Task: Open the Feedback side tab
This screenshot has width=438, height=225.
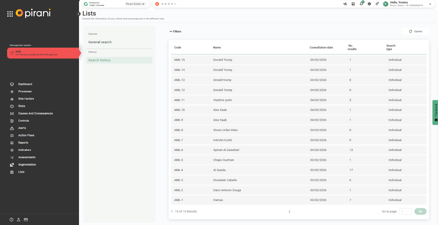Action: 435,112
